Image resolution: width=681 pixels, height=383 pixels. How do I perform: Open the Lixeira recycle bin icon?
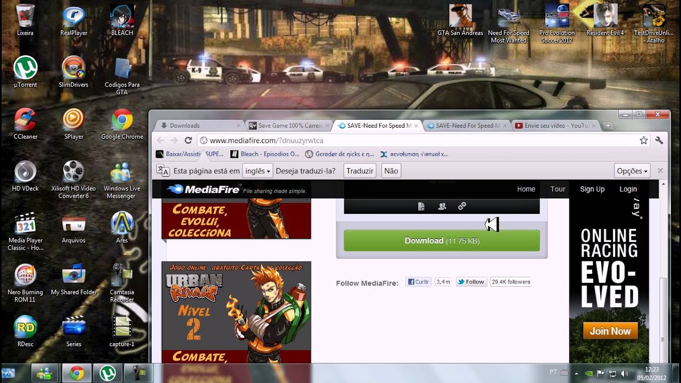click(25, 20)
